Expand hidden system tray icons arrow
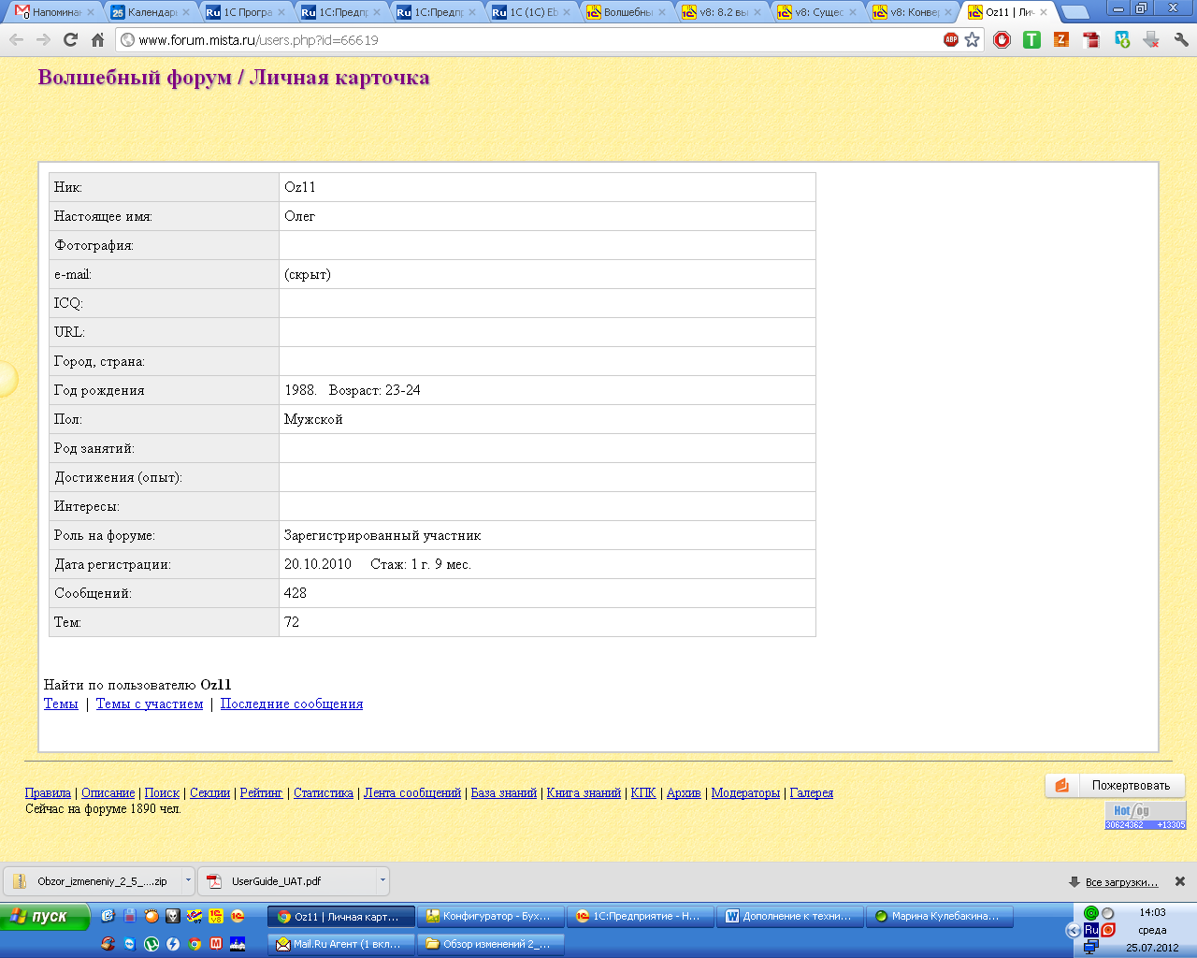The width and height of the screenshot is (1197, 958). click(1073, 930)
